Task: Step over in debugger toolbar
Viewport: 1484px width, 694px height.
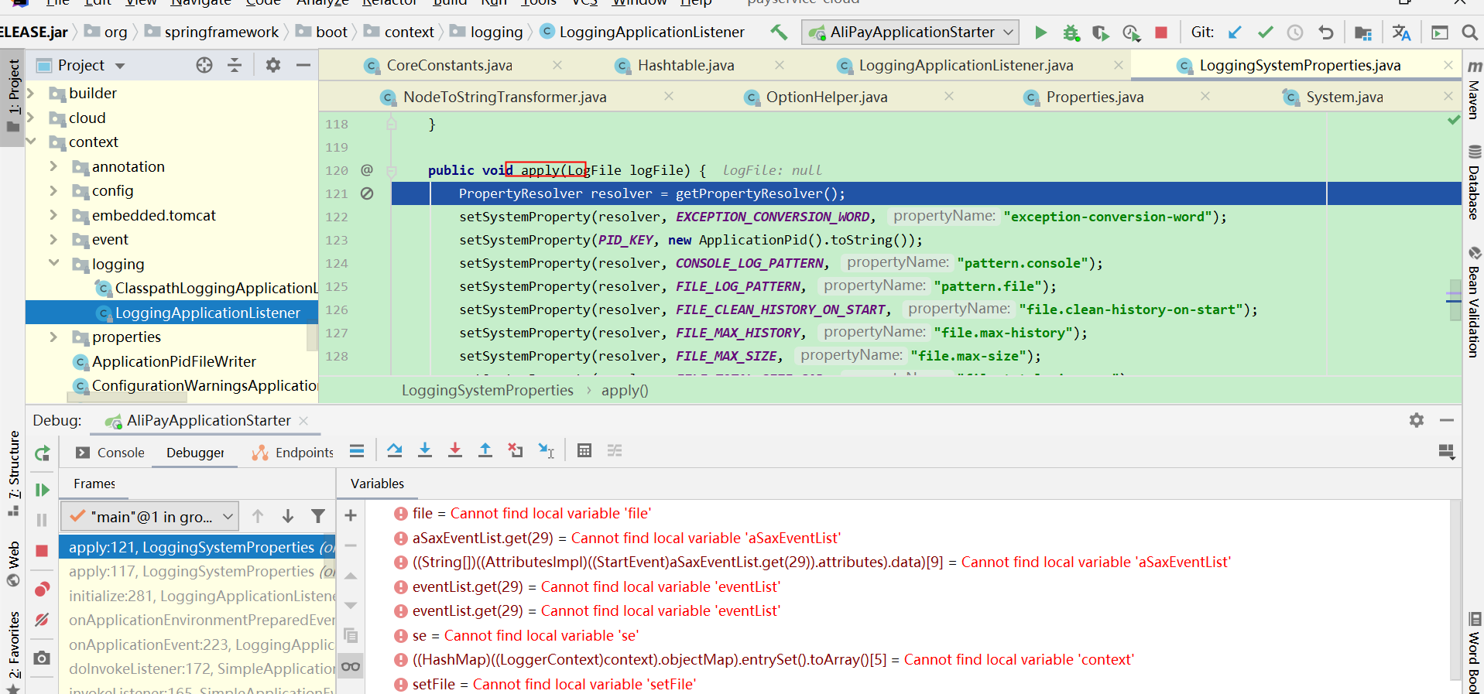Action: (x=395, y=450)
